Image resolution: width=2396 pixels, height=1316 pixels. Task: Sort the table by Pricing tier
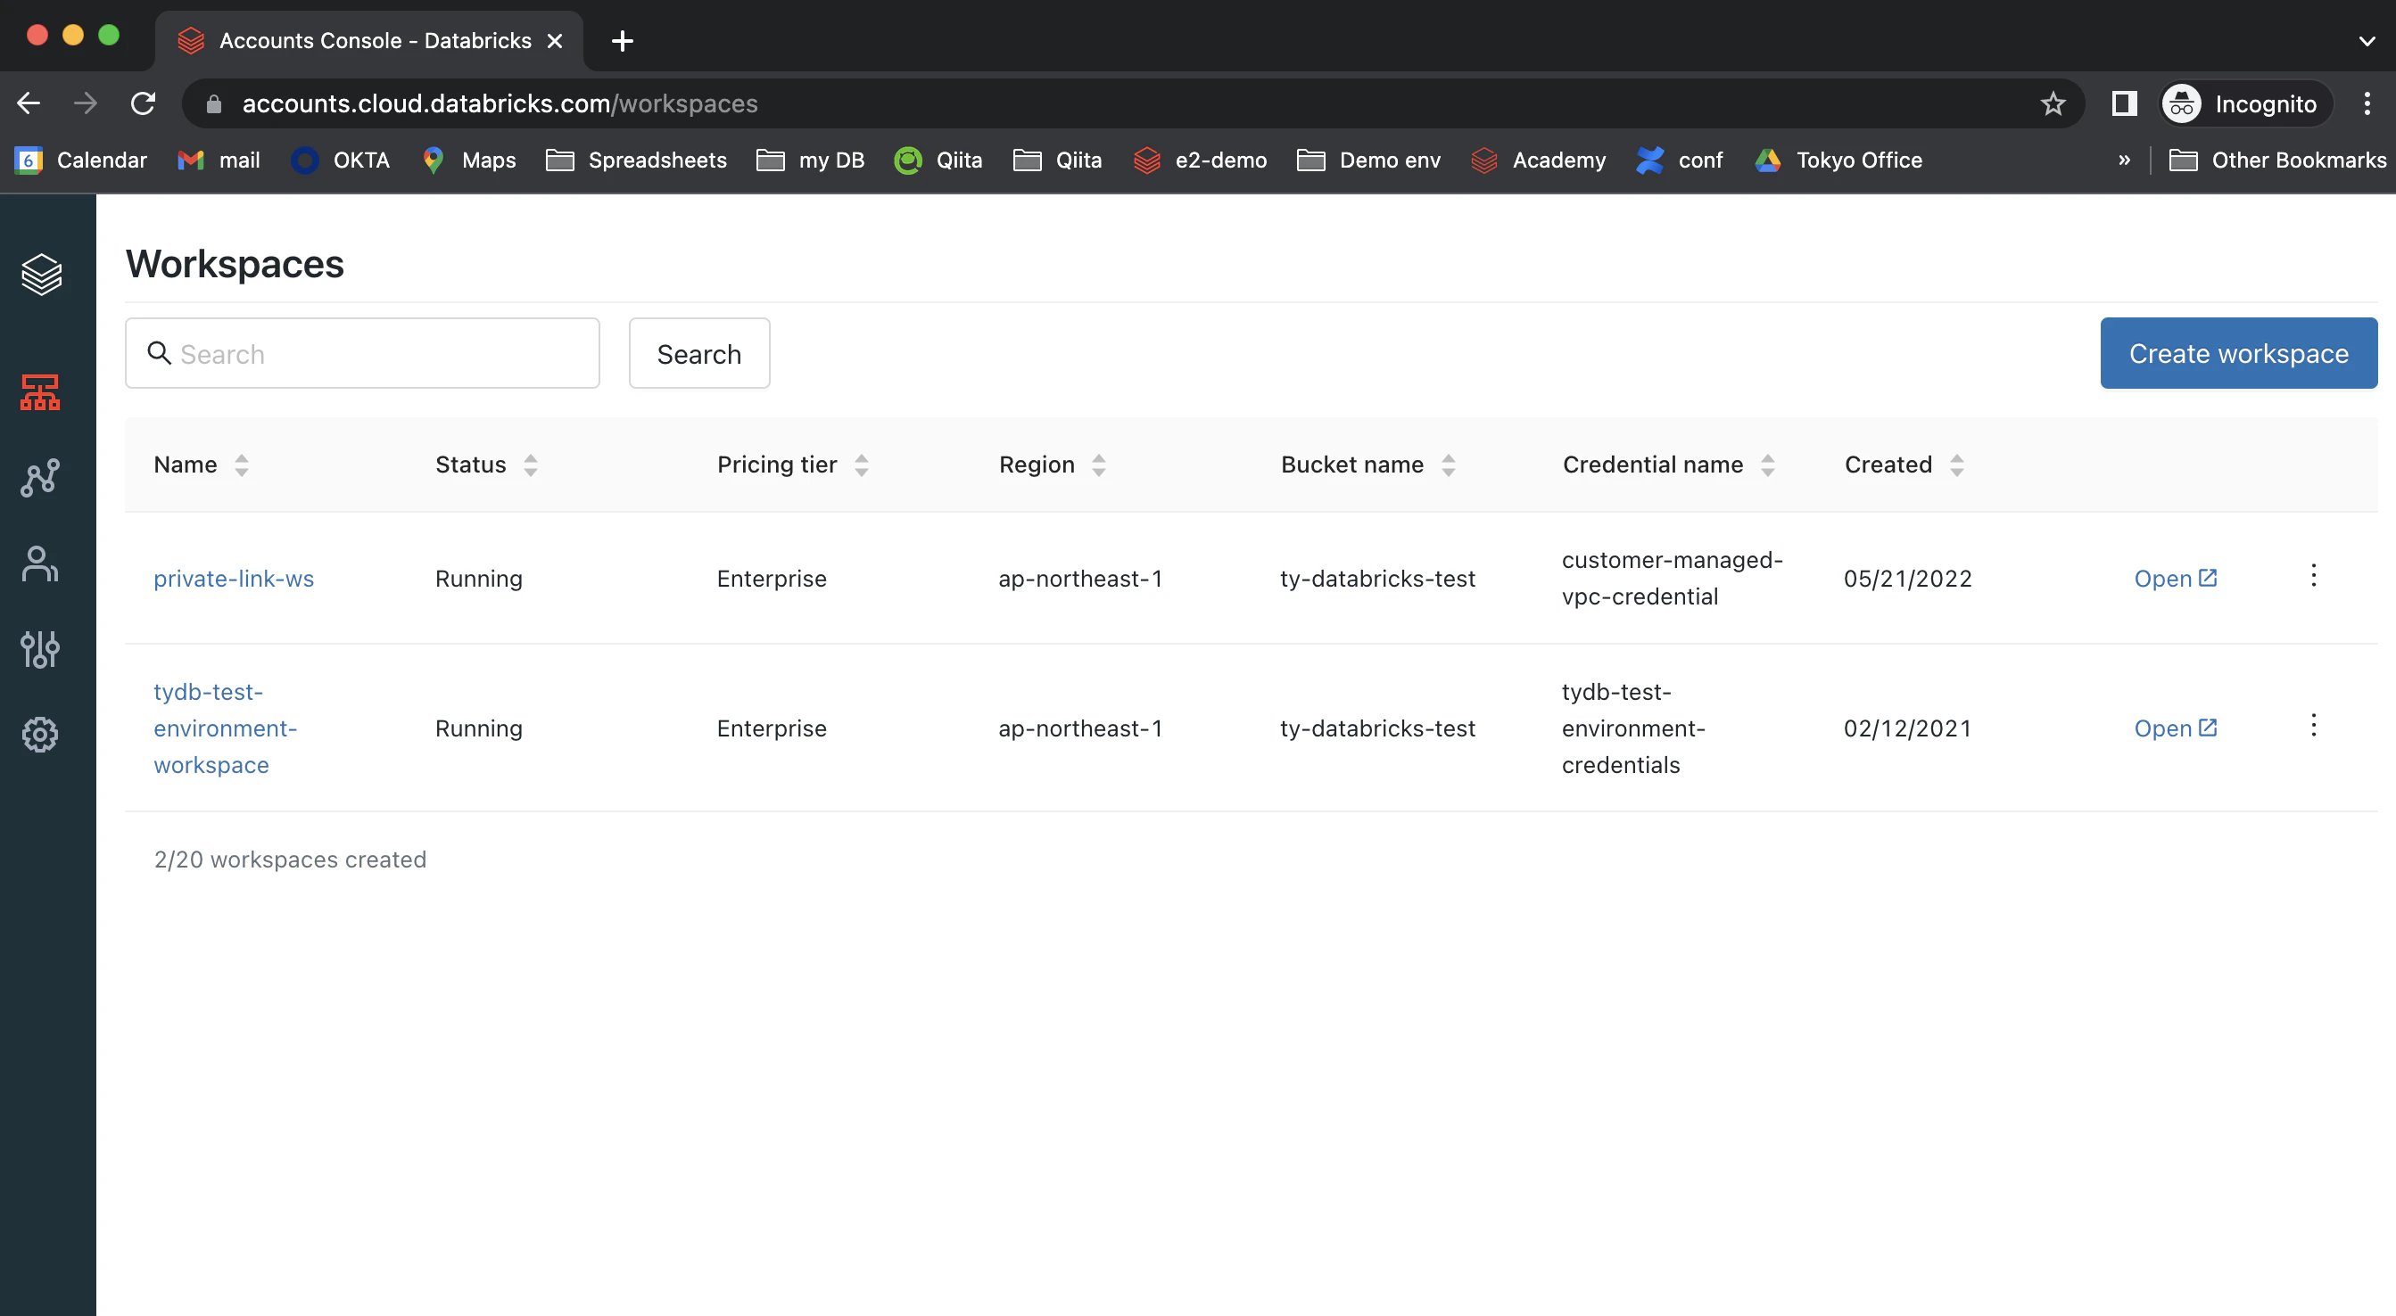(863, 465)
